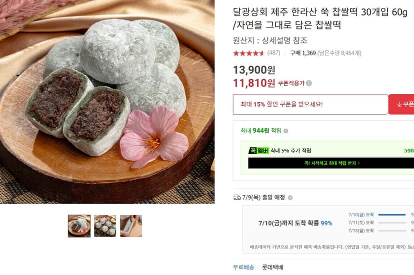414x275 pixels.
Task: Select the second thumbnail of rice cakes tray
Action: tap(105, 226)
